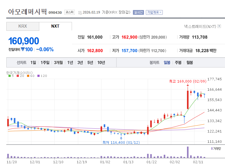This screenshot has height=167, width=225.
Task: Click the lower limit text 하한가 112,700
Action: point(152,51)
